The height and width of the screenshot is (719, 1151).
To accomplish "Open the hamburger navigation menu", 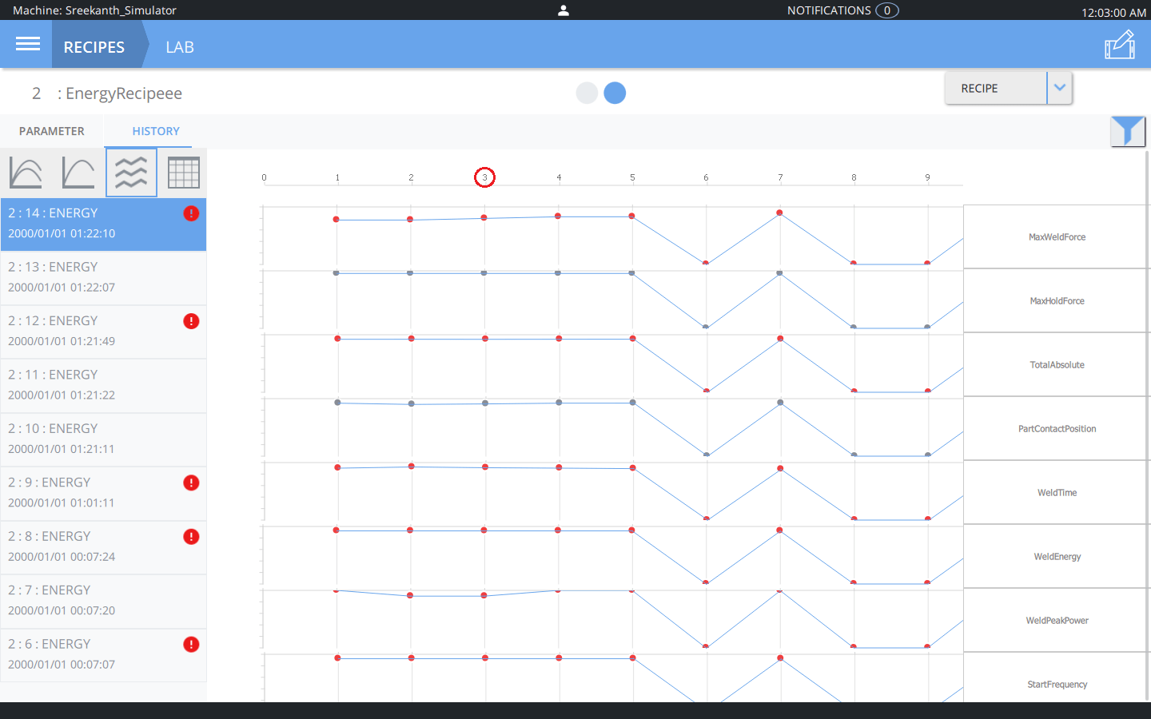I will [26, 44].
